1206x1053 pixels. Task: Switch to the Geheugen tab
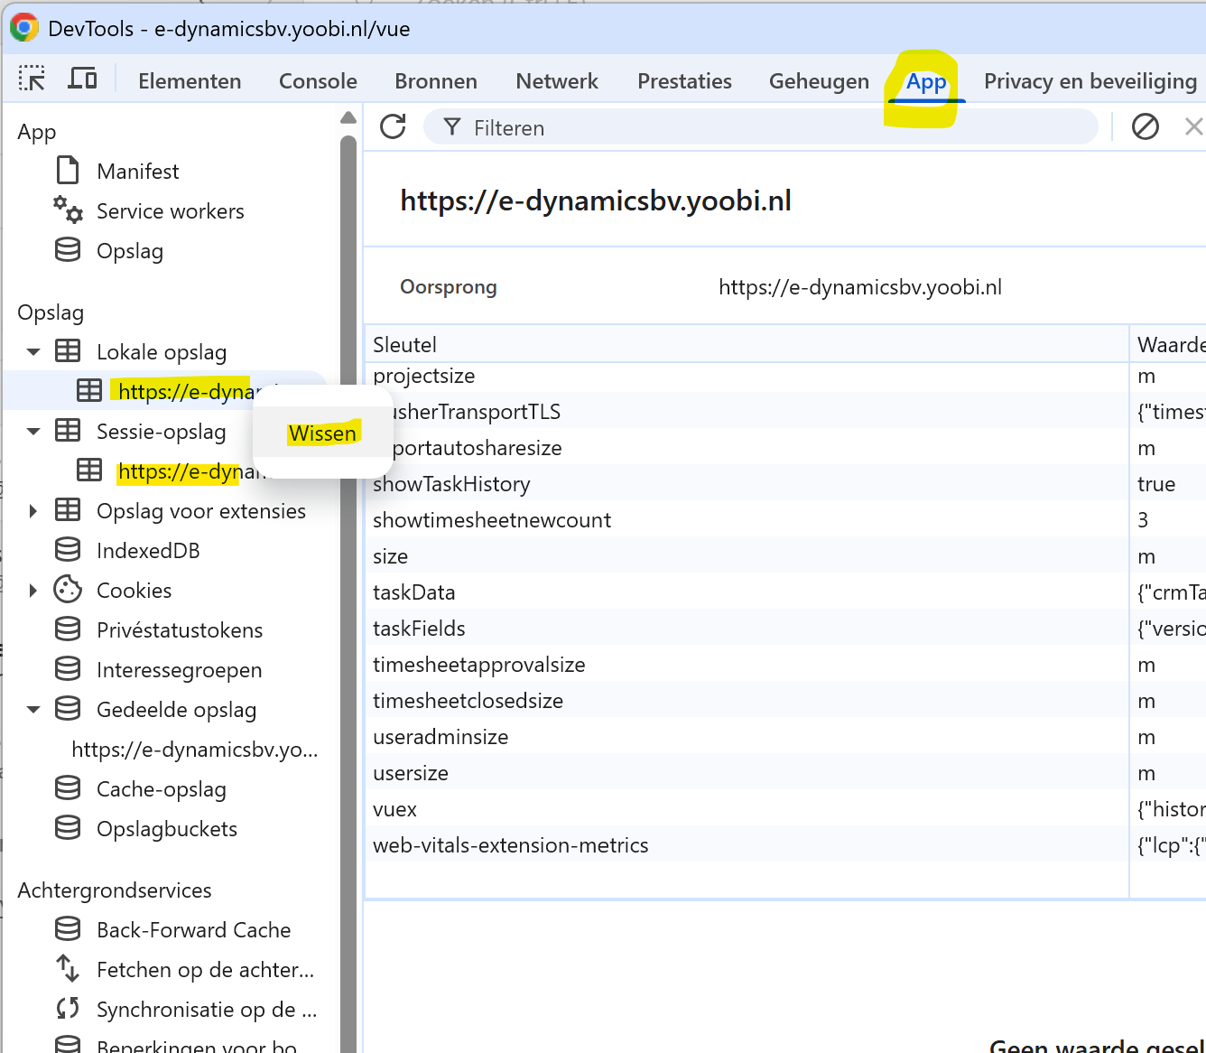point(819,81)
